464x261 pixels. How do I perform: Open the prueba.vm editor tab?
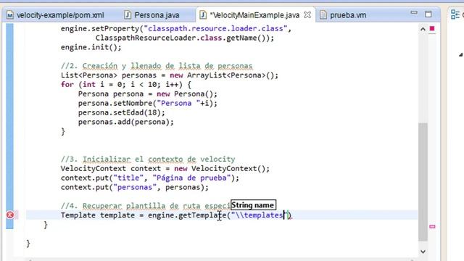click(x=348, y=15)
